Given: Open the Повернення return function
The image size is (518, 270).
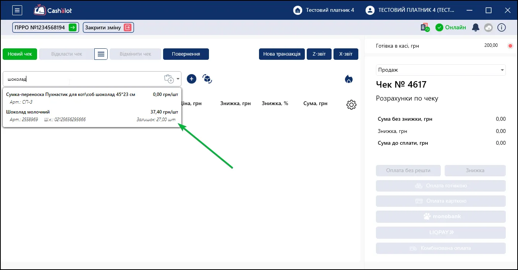Looking at the screenshot, I should point(186,54).
